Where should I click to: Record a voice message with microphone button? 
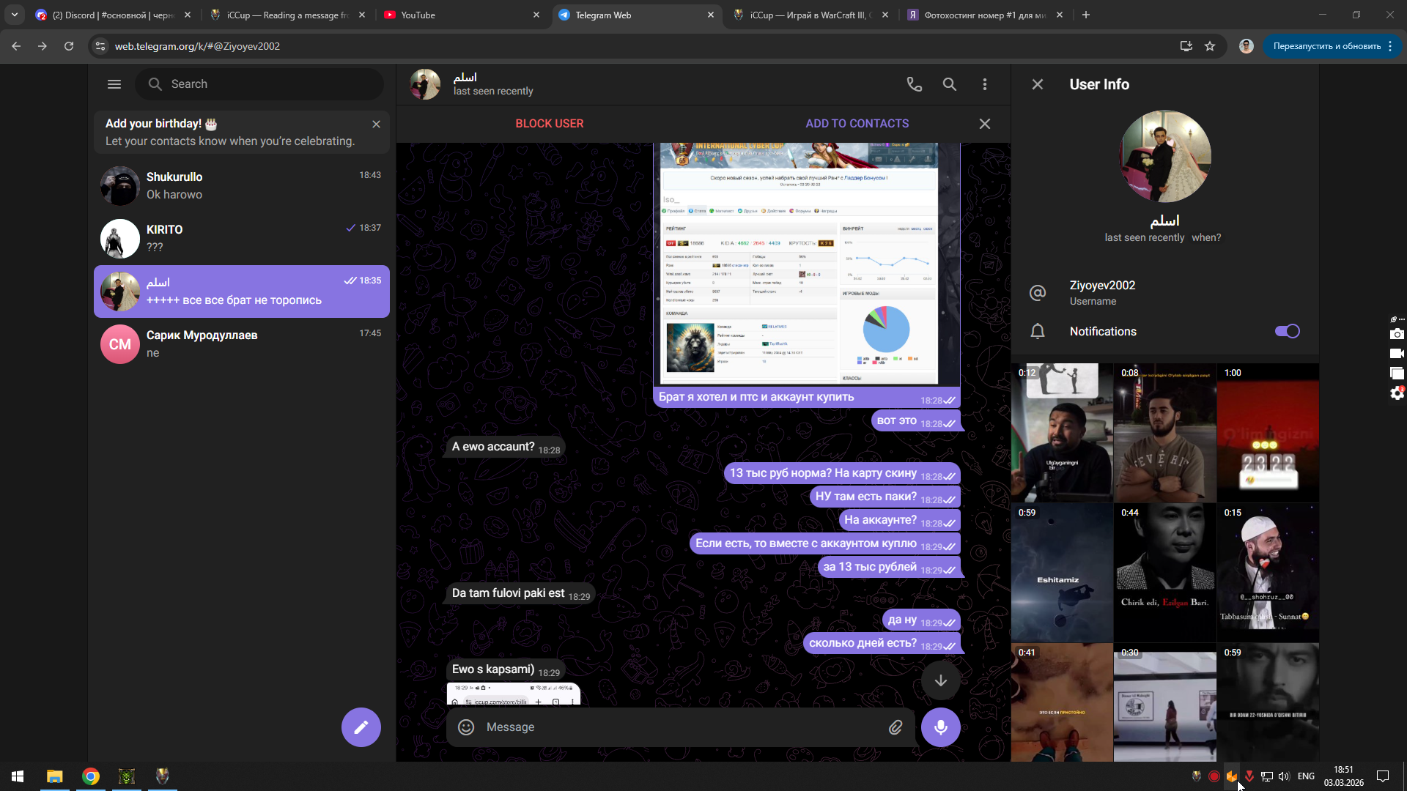click(940, 727)
